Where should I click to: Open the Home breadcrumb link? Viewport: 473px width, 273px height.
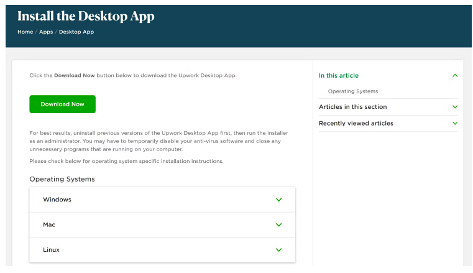click(x=25, y=32)
